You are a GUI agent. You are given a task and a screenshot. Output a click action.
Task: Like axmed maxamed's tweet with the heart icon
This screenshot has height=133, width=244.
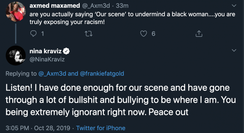(x=143, y=34)
